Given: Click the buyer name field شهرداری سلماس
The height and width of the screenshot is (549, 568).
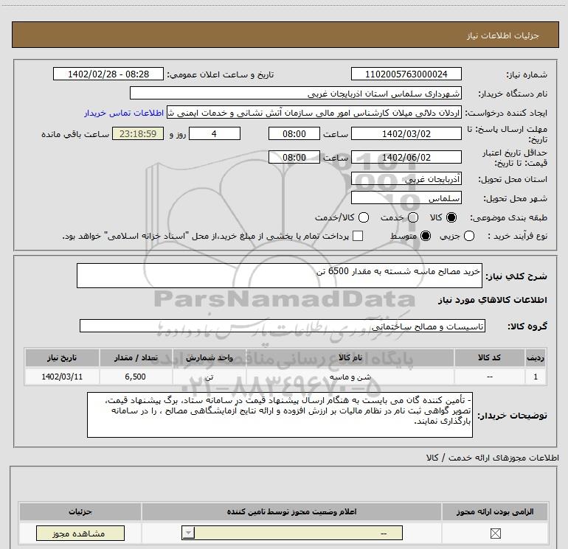Looking at the screenshot, I should pyautogui.click(x=296, y=94).
